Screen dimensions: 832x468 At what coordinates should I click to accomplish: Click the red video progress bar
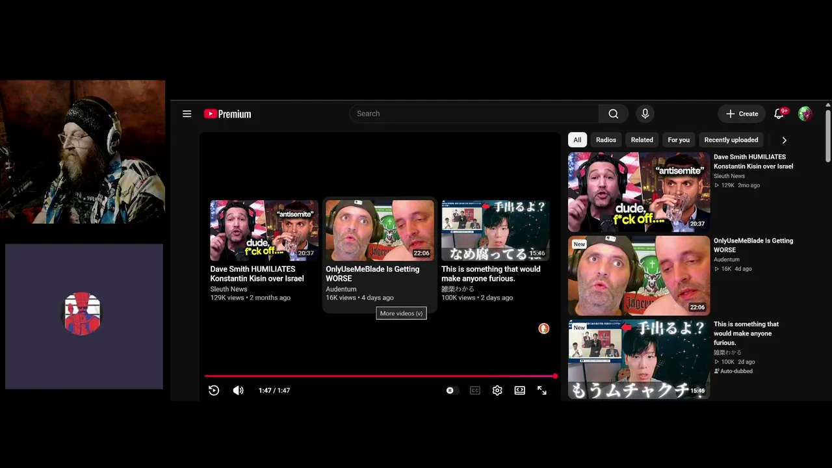pyautogui.click(x=380, y=376)
